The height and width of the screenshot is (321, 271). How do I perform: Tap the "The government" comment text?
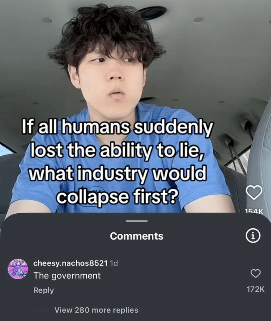pos(67,276)
